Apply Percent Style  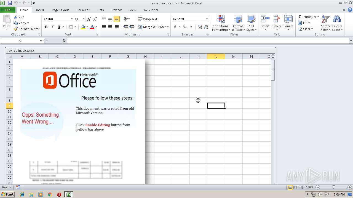pos(184,27)
